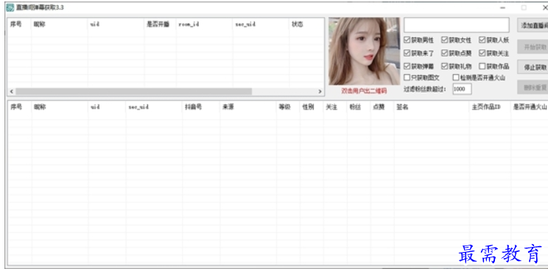Click the 添加直播间 button

click(x=533, y=26)
